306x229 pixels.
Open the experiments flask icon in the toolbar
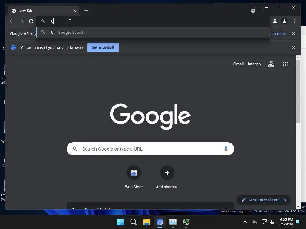[275, 21]
